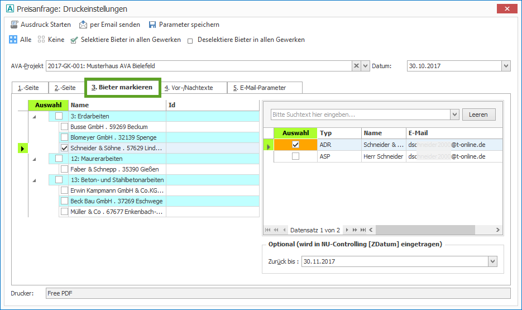522x310 pixels.
Task: Click the Keine deselect grid icon
Action: coord(41,40)
